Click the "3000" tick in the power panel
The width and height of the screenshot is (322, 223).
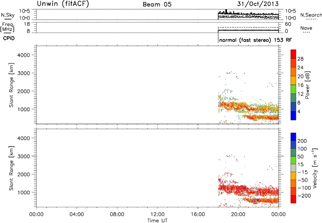[x=24, y=73]
